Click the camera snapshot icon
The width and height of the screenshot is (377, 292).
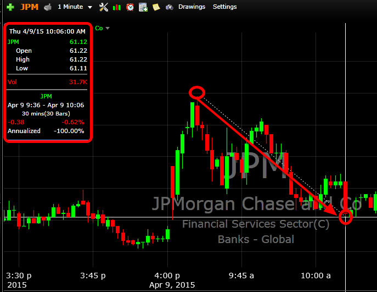pos(169,7)
